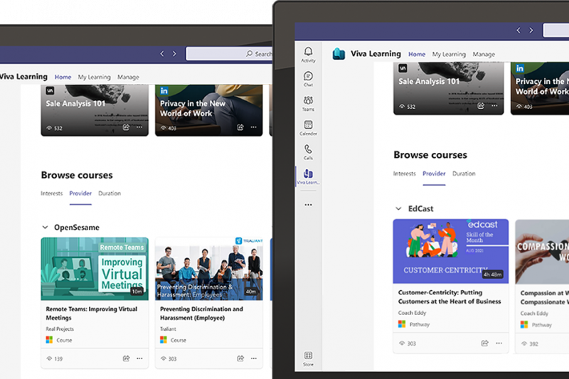Open Teams section in sidebar
Image resolution: width=569 pixels, height=379 pixels.
[x=308, y=103]
